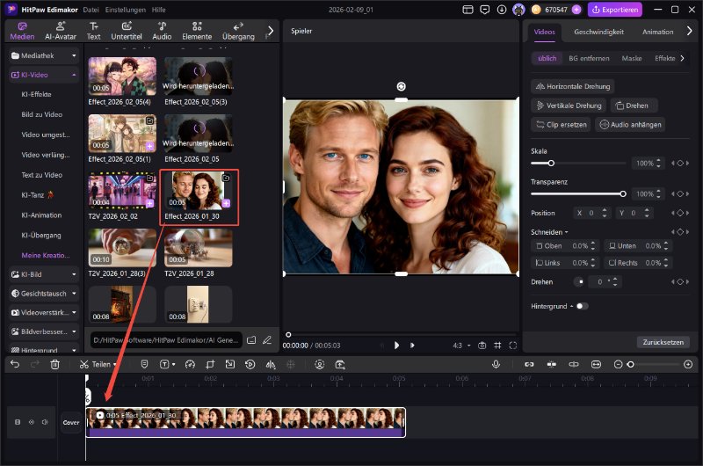Toggle the Schneiden keyframe diamond
The width and height of the screenshot is (703, 466).
[x=680, y=232]
